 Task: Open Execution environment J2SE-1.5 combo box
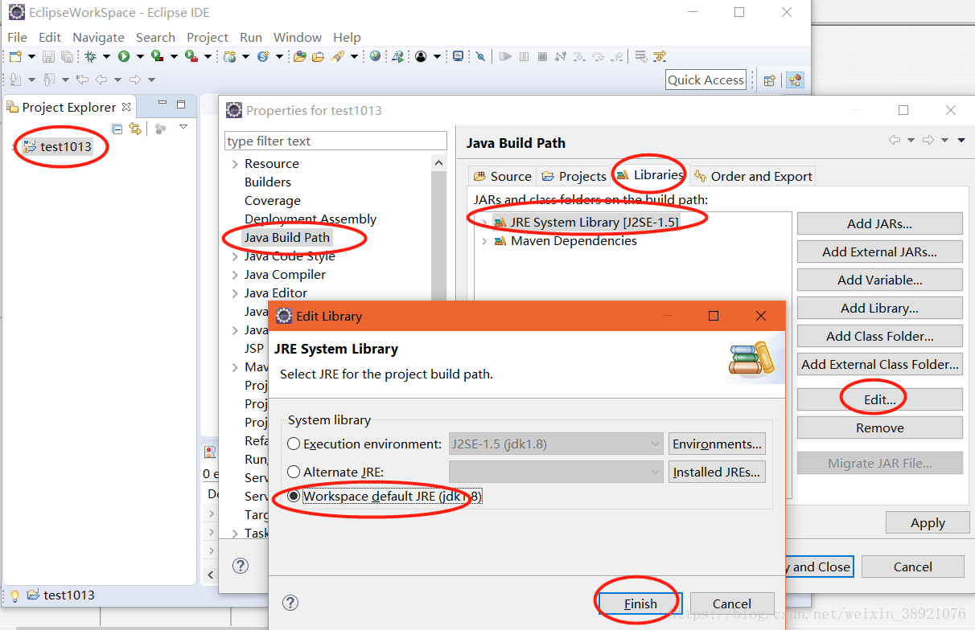pos(556,444)
